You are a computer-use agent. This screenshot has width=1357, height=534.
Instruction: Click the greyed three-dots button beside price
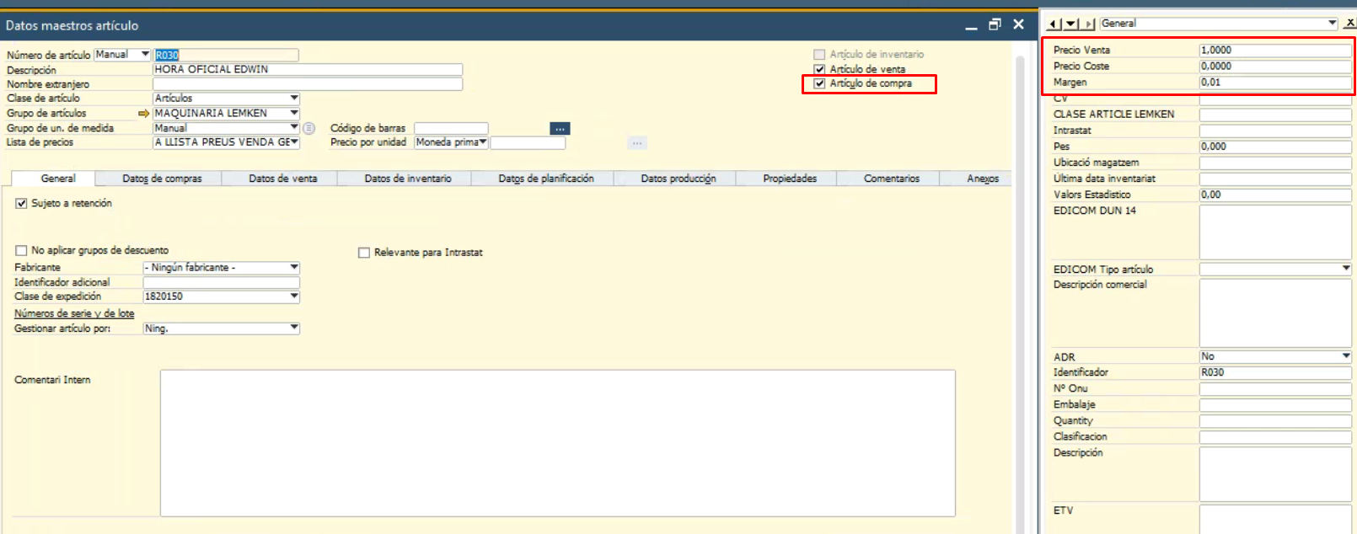[637, 143]
